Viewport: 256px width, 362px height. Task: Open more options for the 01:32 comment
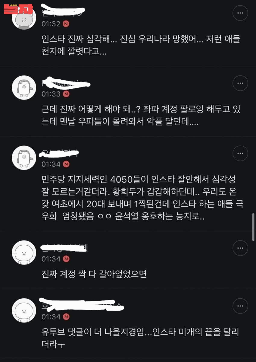240,13
